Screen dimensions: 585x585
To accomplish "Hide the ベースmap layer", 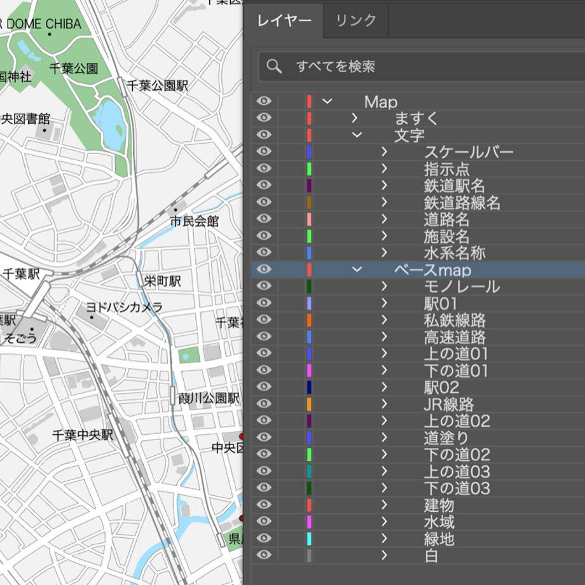I will coord(264,268).
